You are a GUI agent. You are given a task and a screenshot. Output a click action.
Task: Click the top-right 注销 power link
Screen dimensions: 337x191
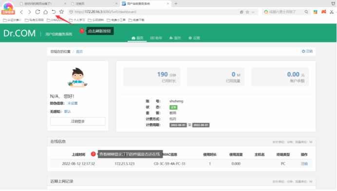coord(307,51)
